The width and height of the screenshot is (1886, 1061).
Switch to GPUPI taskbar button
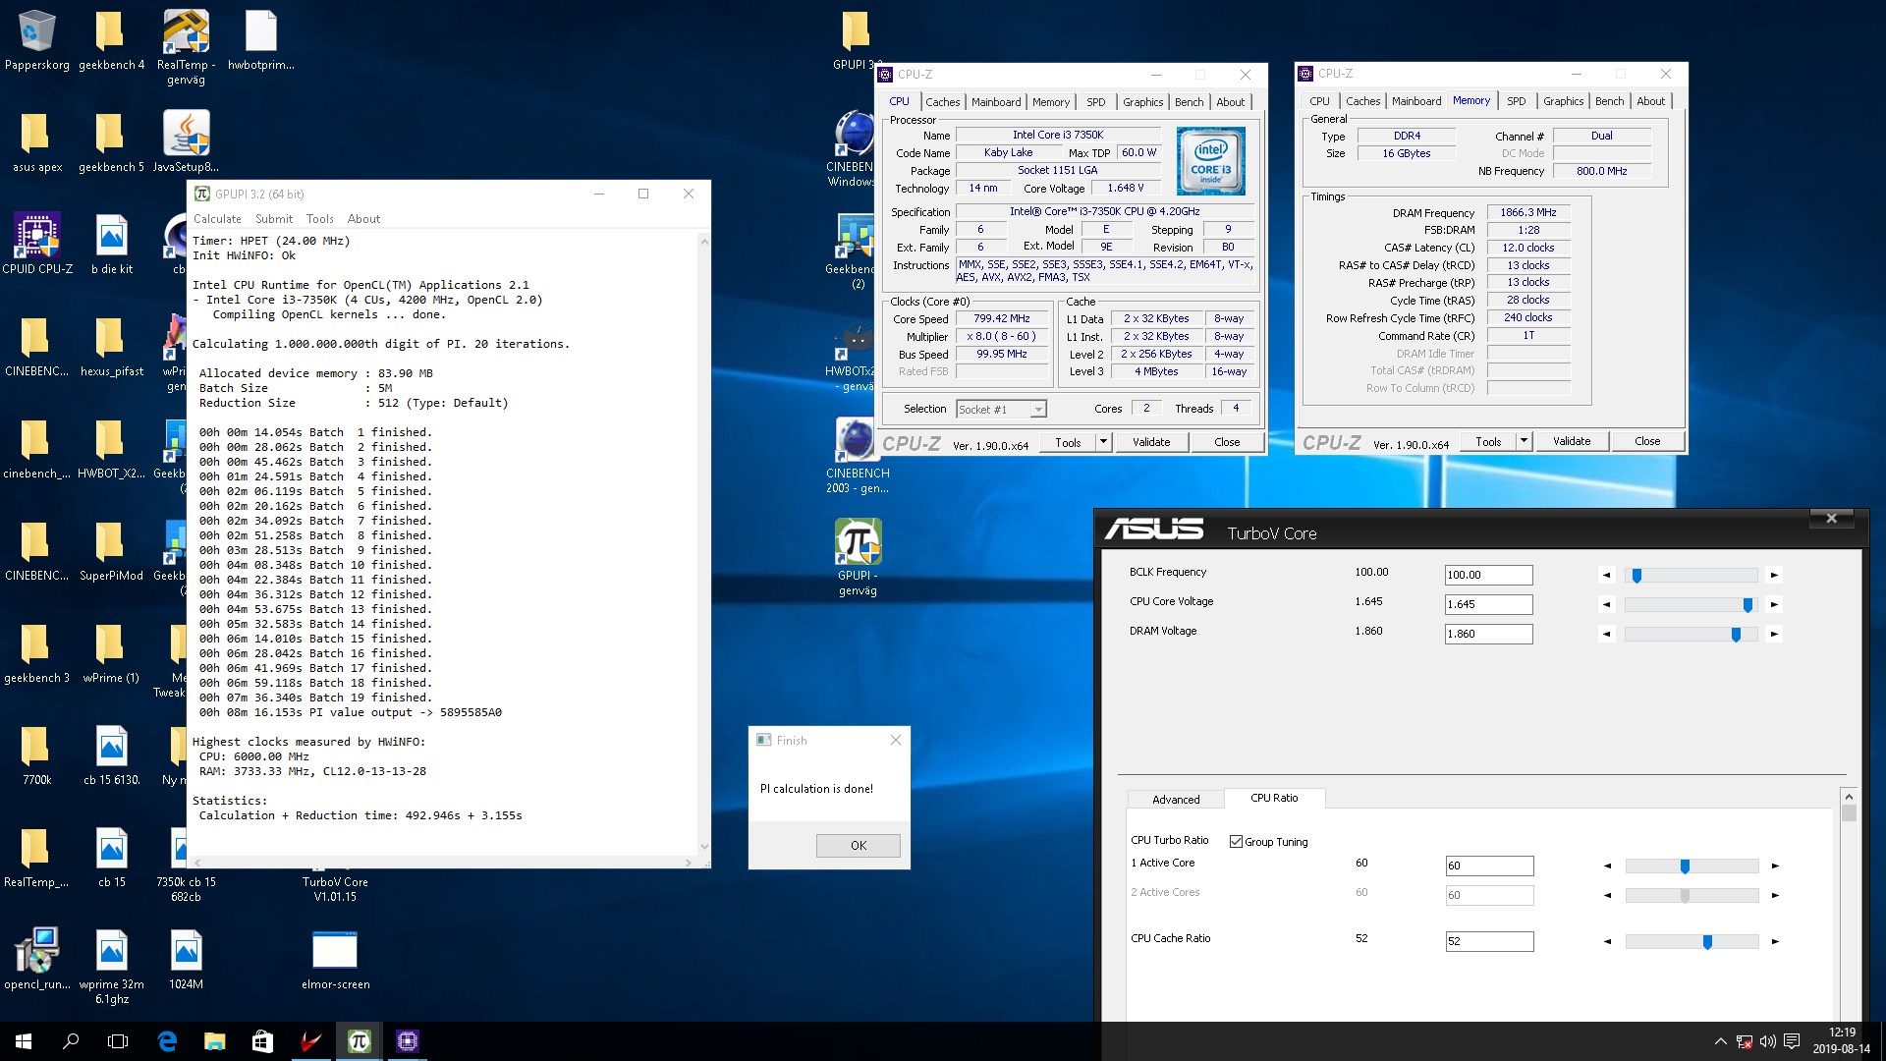coord(359,1041)
